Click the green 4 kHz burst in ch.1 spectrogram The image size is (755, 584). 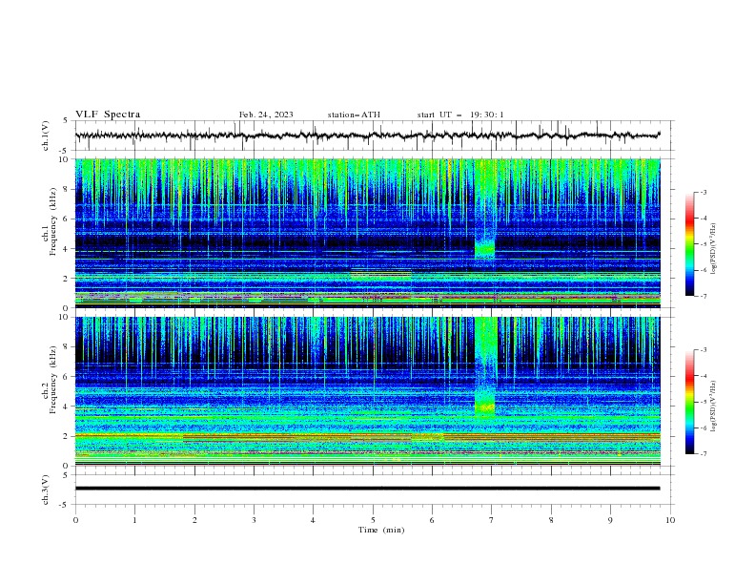pyautogui.click(x=484, y=250)
